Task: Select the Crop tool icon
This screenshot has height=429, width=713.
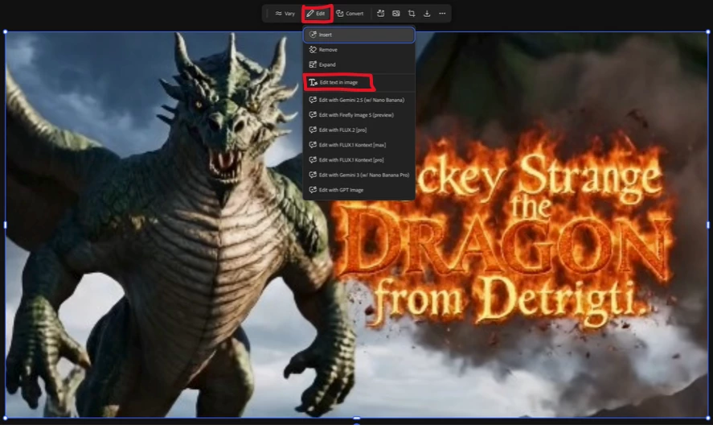Action: (412, 14)
